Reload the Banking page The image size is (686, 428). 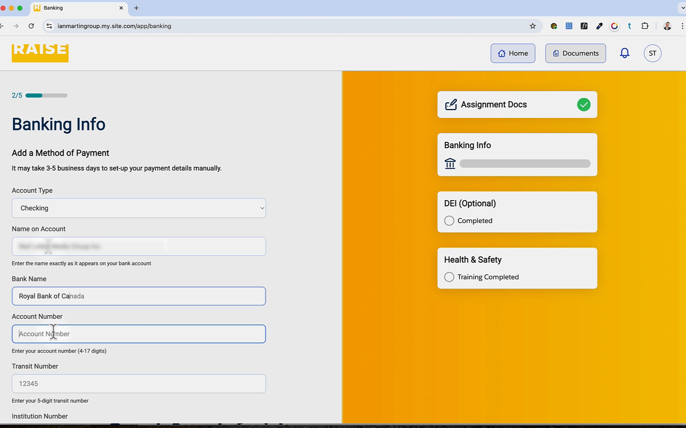pyautogui.click(x=31, y=26)
